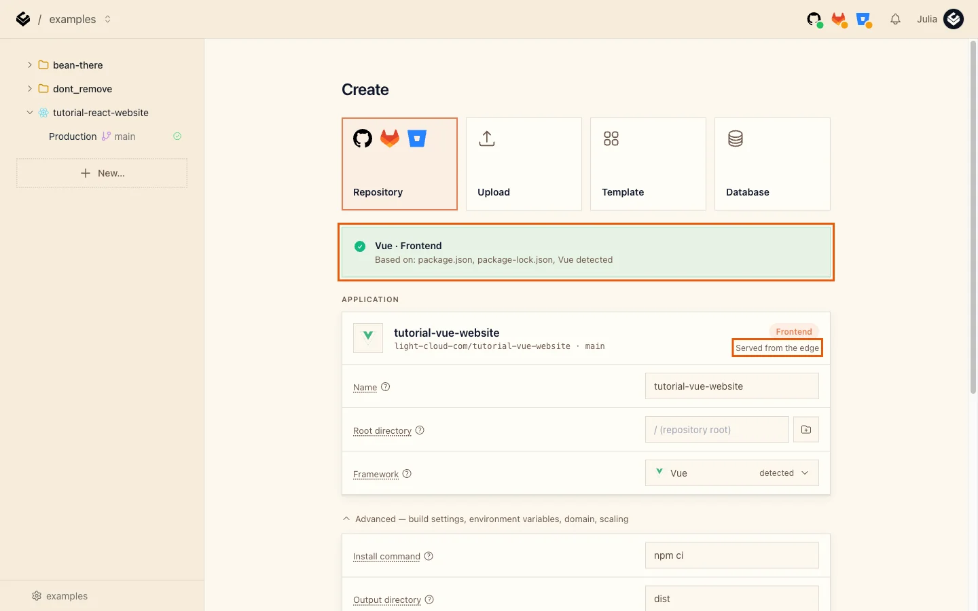Screen dimensions: 978x611
Task: Select the Template create option
Action: [x=648, y=164]
